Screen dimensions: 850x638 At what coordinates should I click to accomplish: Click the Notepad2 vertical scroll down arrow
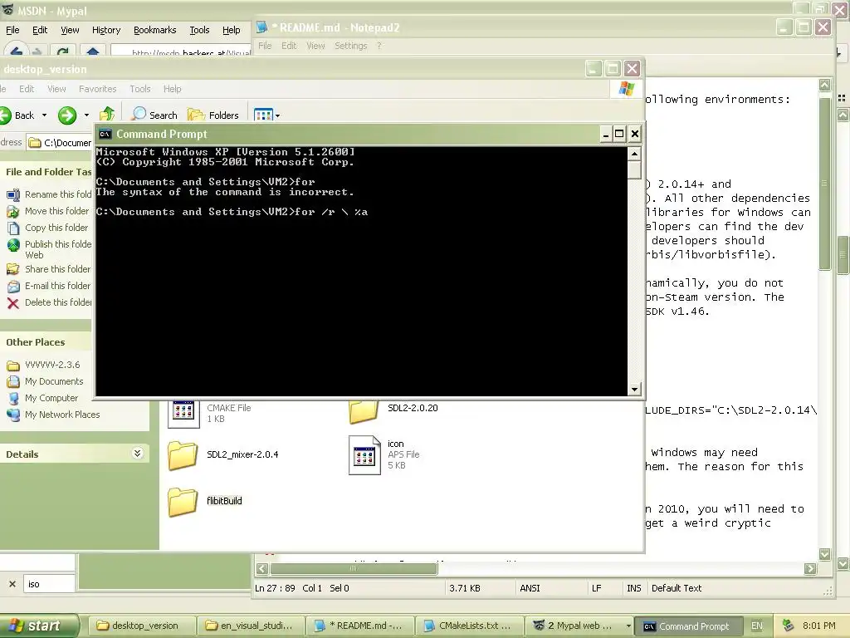[824, 554]
